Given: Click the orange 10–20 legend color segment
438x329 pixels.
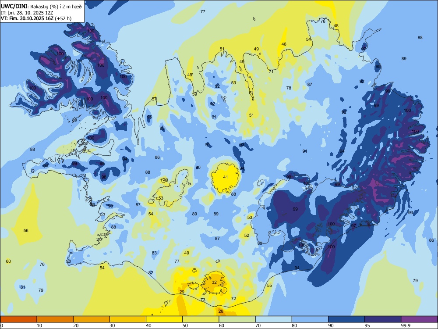Looking at the screenshot, I should pyautogui.click(x=55, y=319).
